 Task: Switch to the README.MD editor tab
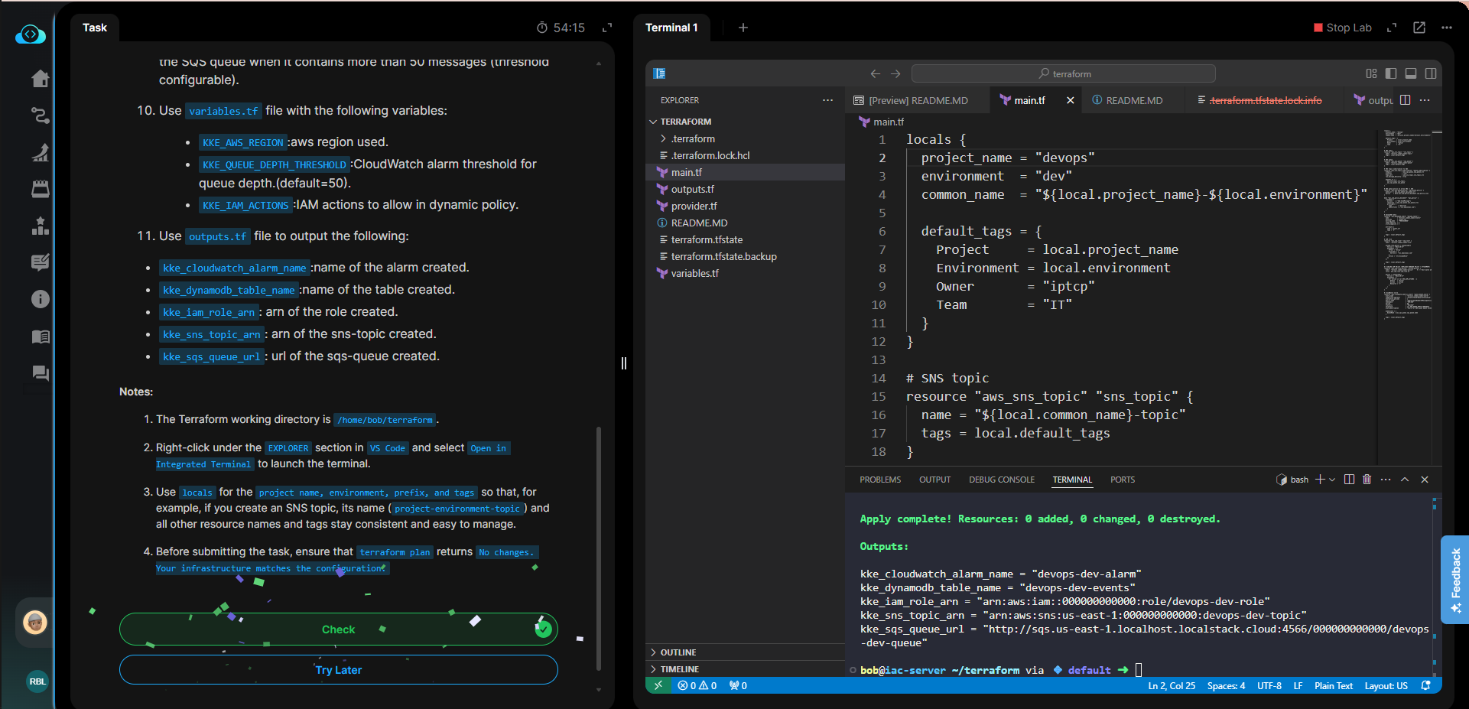[x=1133, y=100]
